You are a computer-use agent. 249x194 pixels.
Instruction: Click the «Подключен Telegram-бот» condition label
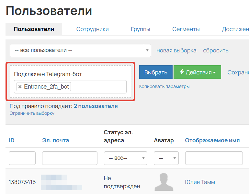pyautogui.click(x=48, y=74)
